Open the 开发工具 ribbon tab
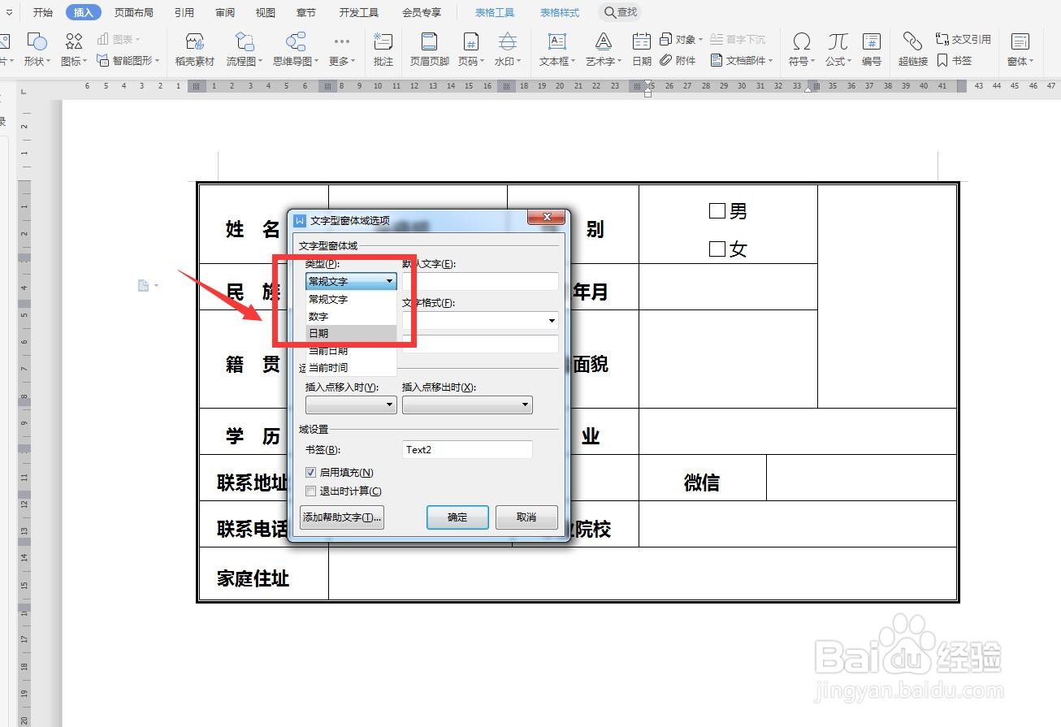This screenshot has height=727, width=1061. point(358,12)
